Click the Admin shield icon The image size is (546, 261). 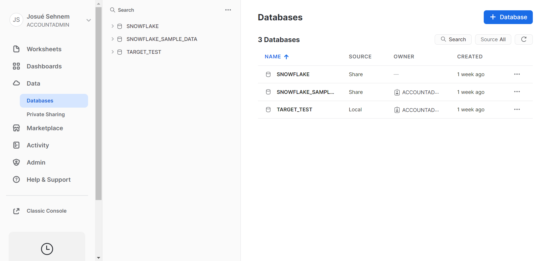pyautogui.click(x=16, y=162)
